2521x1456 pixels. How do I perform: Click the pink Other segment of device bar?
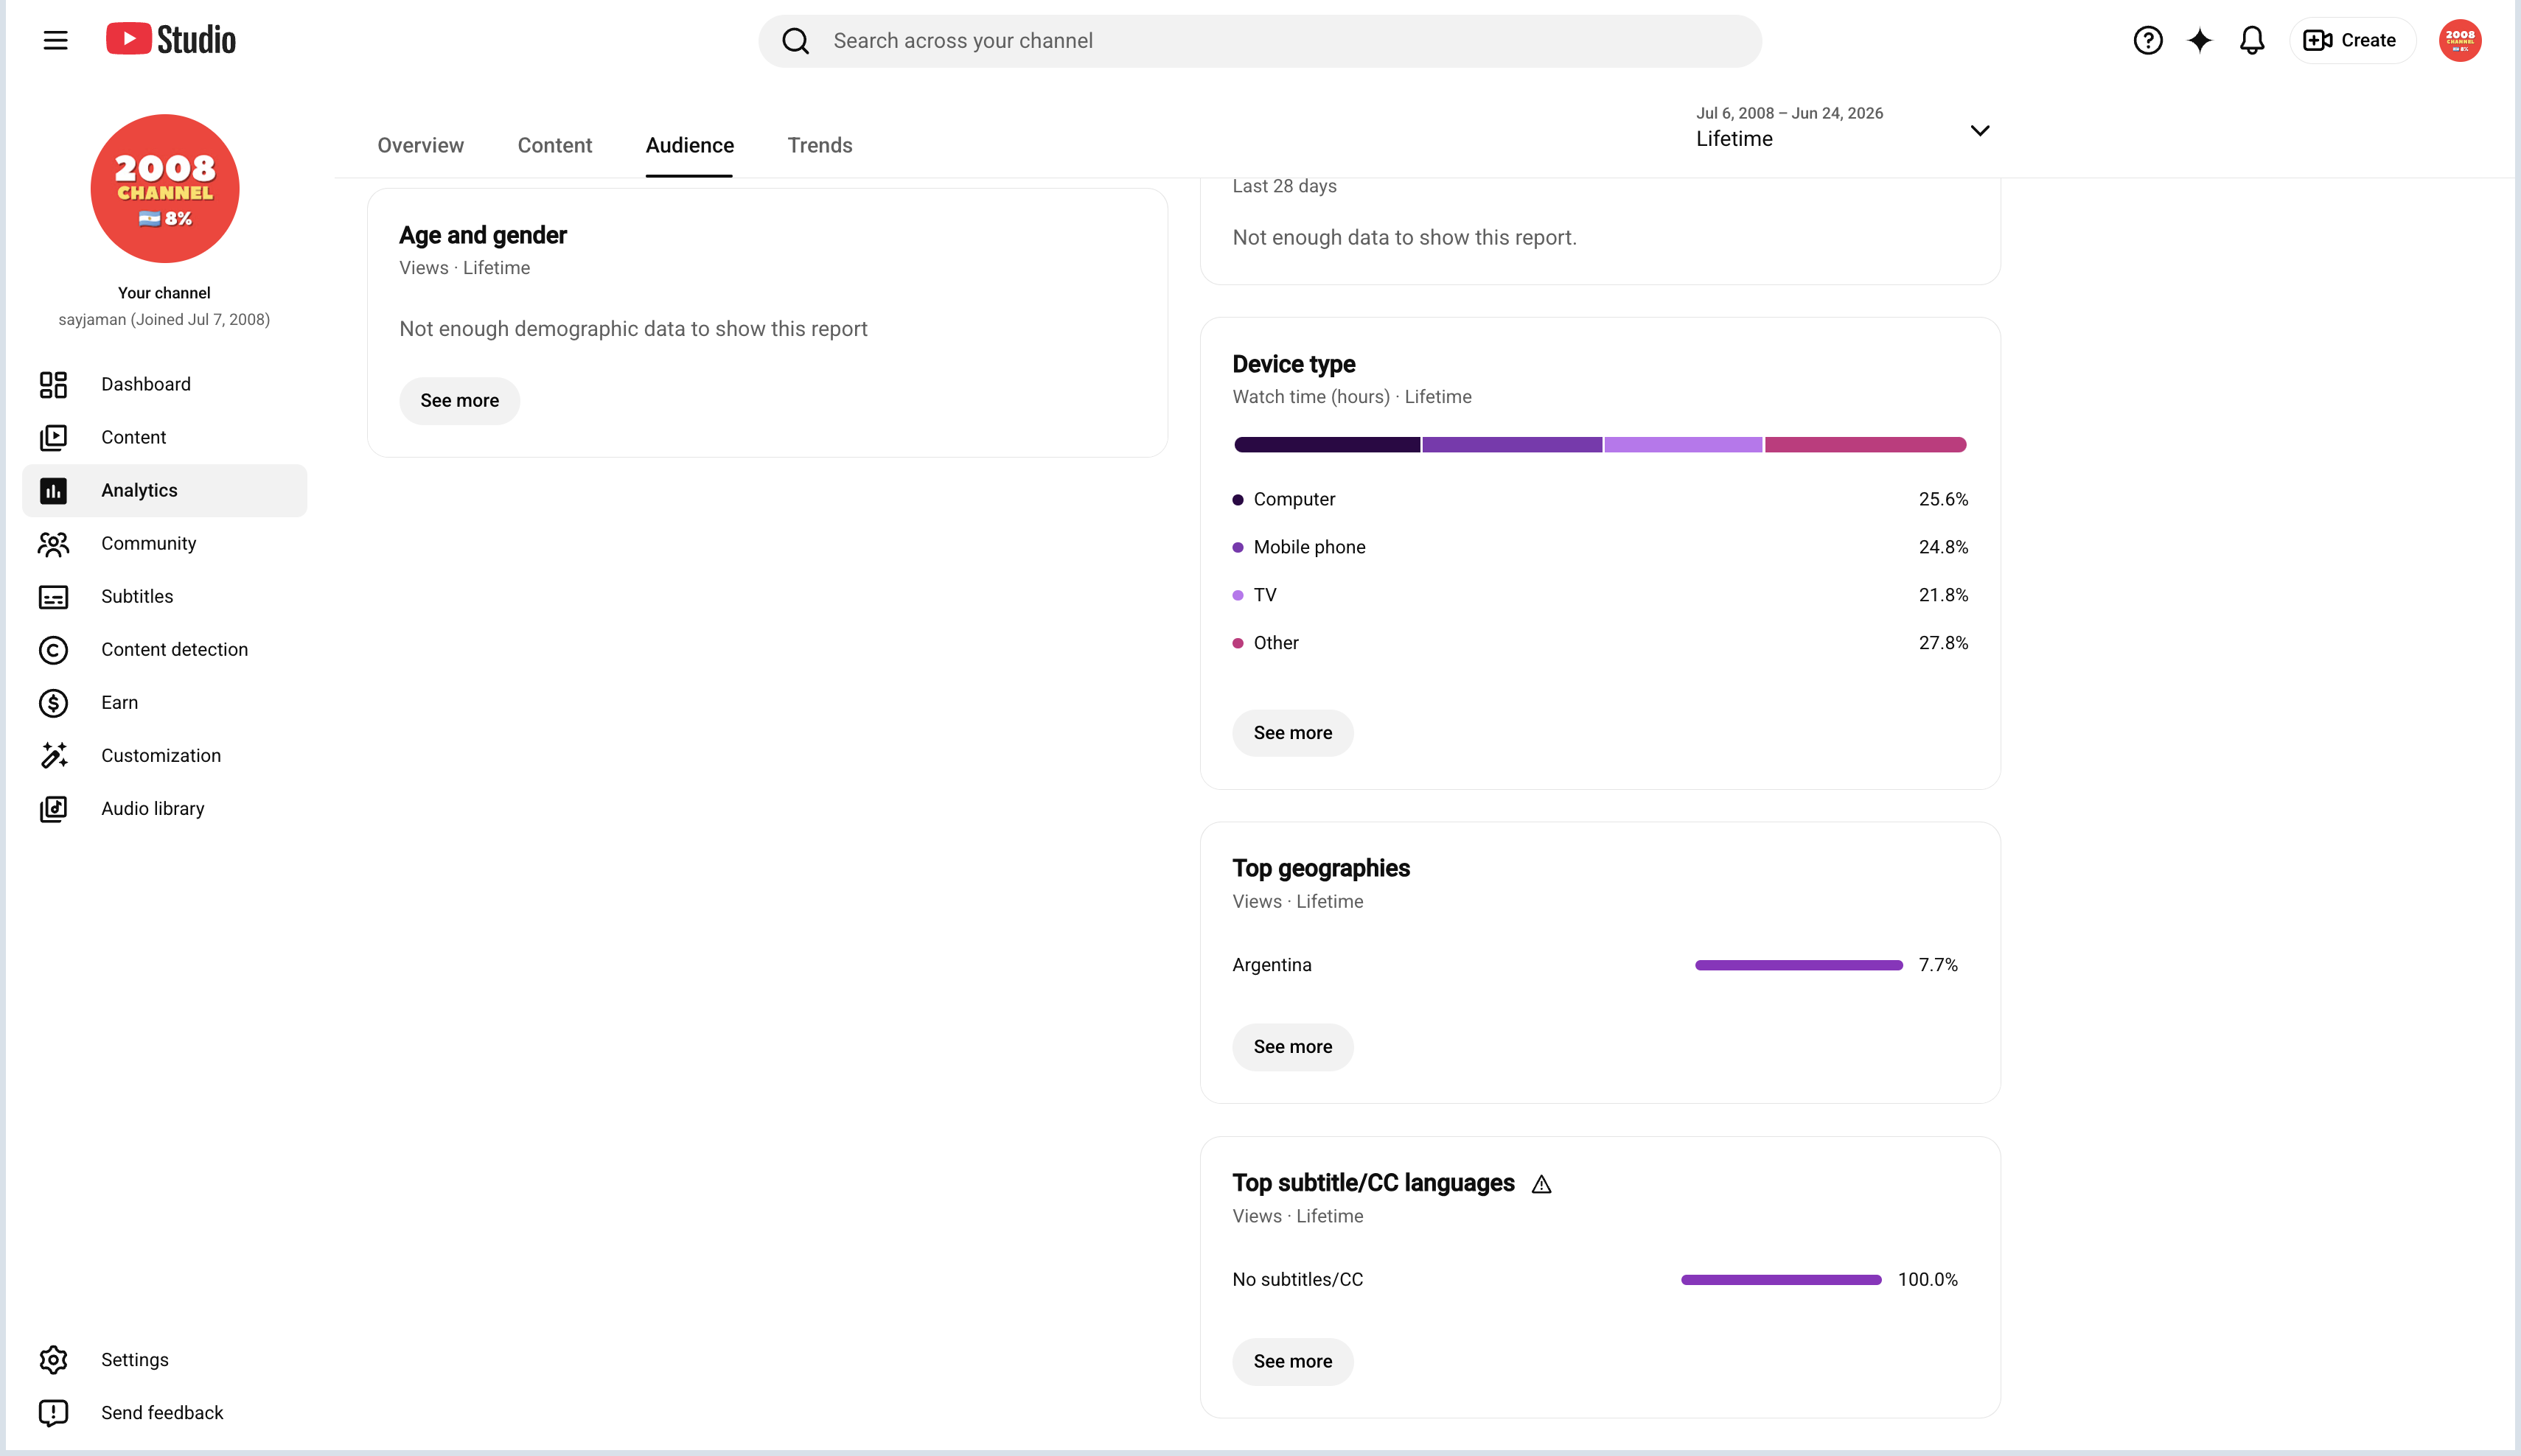pyautogui.click(x=1866, y=444)
